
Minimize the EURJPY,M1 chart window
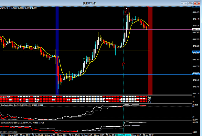184,3
